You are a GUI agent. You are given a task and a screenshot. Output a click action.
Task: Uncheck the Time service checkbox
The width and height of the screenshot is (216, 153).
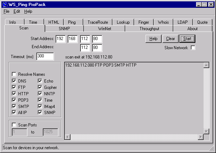click(x=40, y=100)
